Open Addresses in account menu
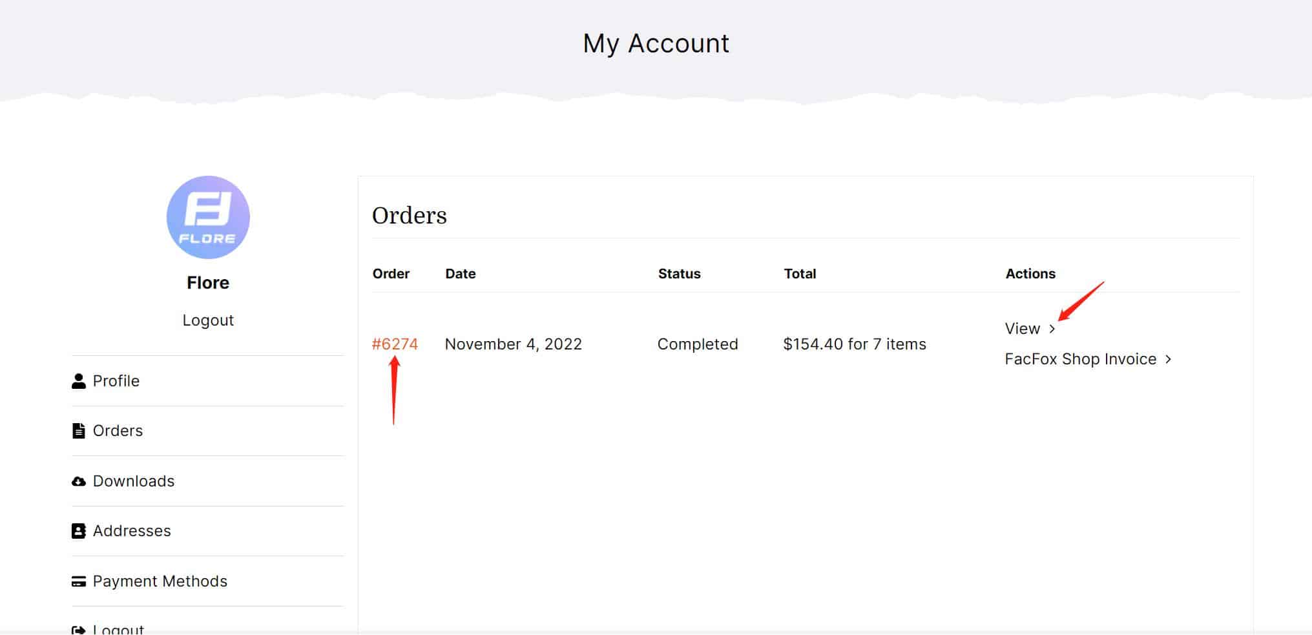 [x=132, y=531]
